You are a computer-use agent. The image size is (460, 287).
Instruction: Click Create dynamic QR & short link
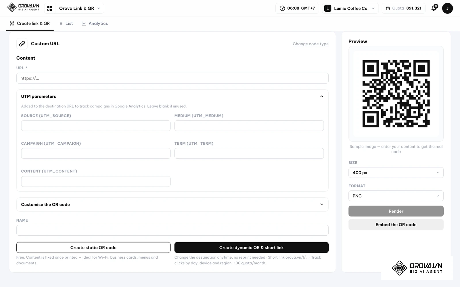(x=252, y=247)
